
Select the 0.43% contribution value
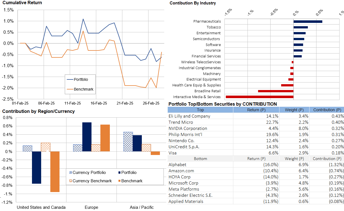337,116
